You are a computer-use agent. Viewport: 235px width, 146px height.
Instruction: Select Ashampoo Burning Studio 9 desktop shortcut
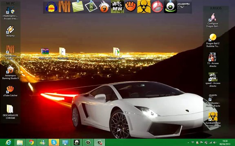(x=10, y=72)
